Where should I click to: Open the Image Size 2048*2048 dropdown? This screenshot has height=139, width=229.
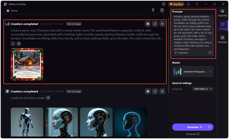[203, 89]
